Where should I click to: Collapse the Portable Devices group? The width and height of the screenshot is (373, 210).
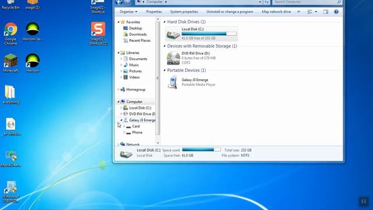pos(164,70)
